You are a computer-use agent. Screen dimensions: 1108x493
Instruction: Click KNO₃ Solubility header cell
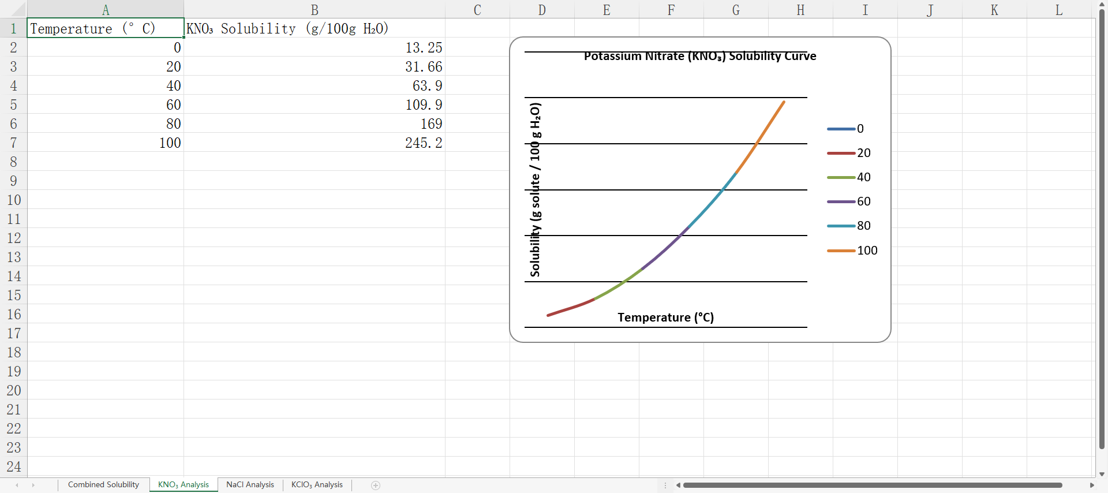(315, 28)
